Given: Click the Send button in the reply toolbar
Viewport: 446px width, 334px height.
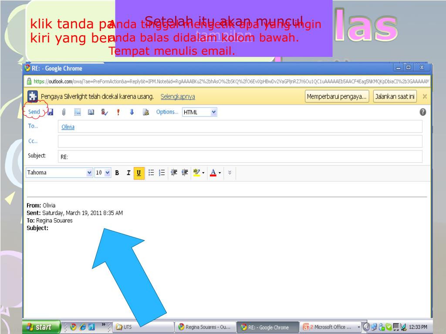Looking at the screenshot, I should pos(34,112).
